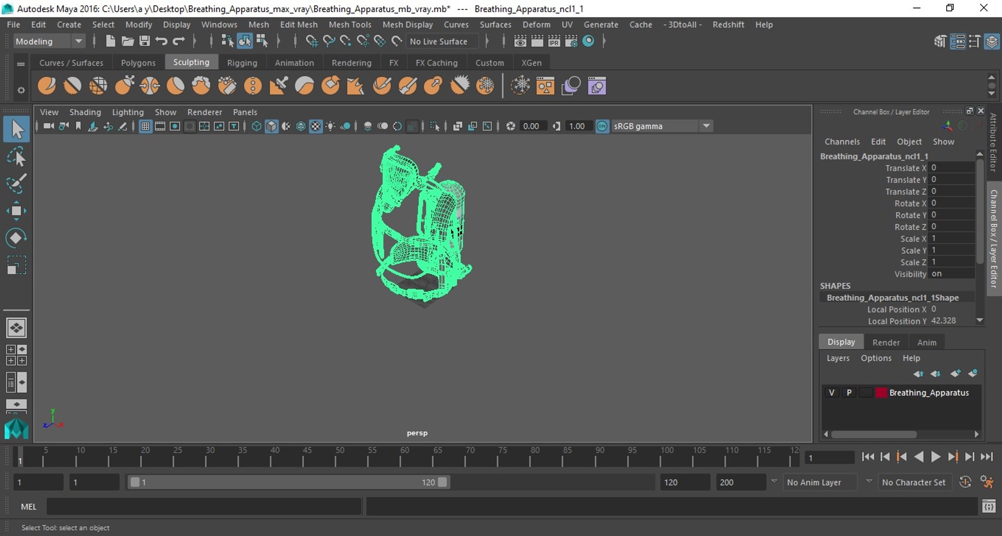
Task: Open the Modeling menu set dropdown
Action: pyautogui.click(x=49, y=41)
